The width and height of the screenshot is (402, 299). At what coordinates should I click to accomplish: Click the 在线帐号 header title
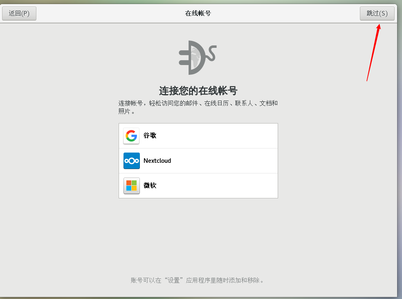198,13
